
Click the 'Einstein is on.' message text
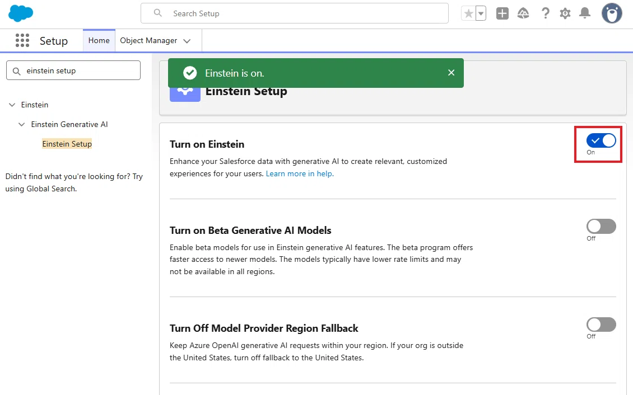tap(235, 73)
